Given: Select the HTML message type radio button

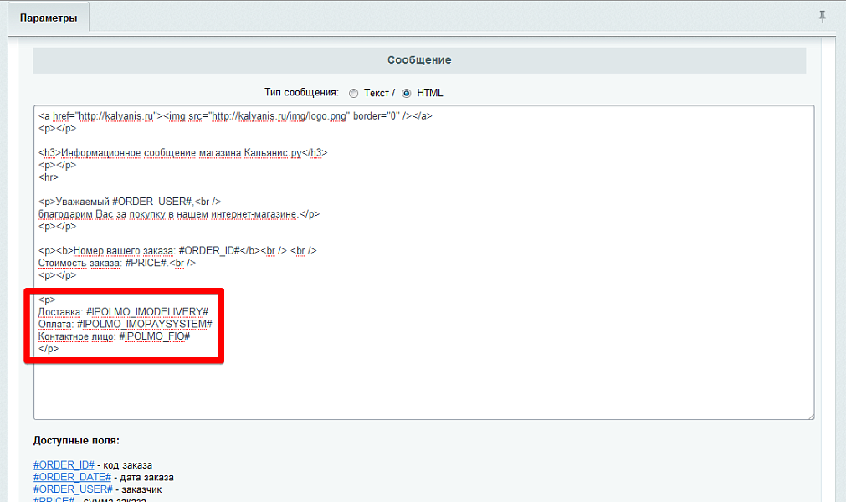Looking at the screenshot, I should coord(408,93).
